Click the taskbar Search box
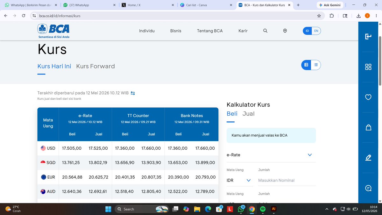 tap(142, 209)
